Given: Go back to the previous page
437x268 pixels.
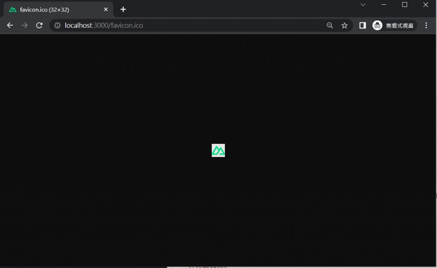Looking at the screenshot, I should [10, 25].
